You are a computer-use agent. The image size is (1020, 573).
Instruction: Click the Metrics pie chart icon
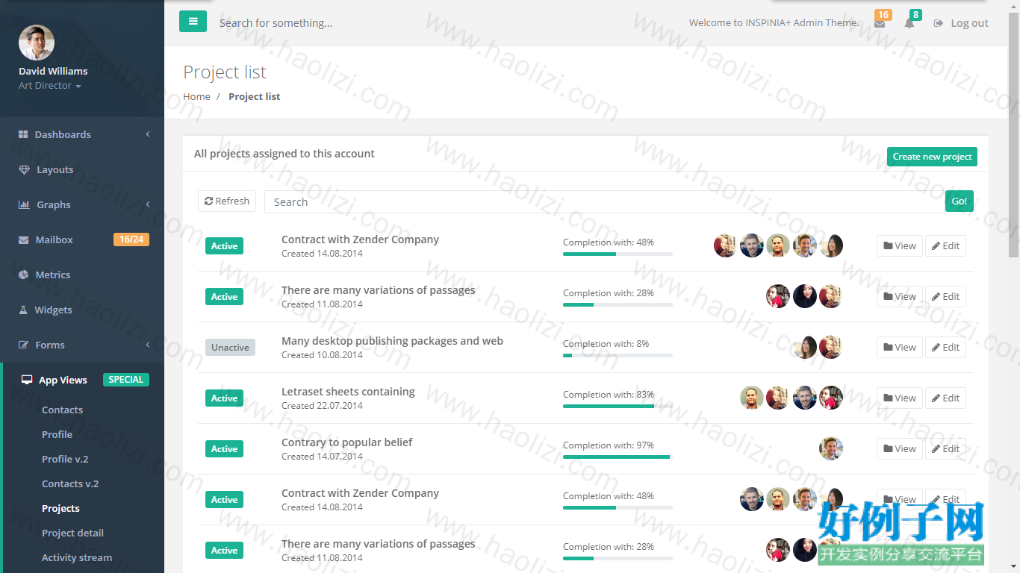coord(23,275)
